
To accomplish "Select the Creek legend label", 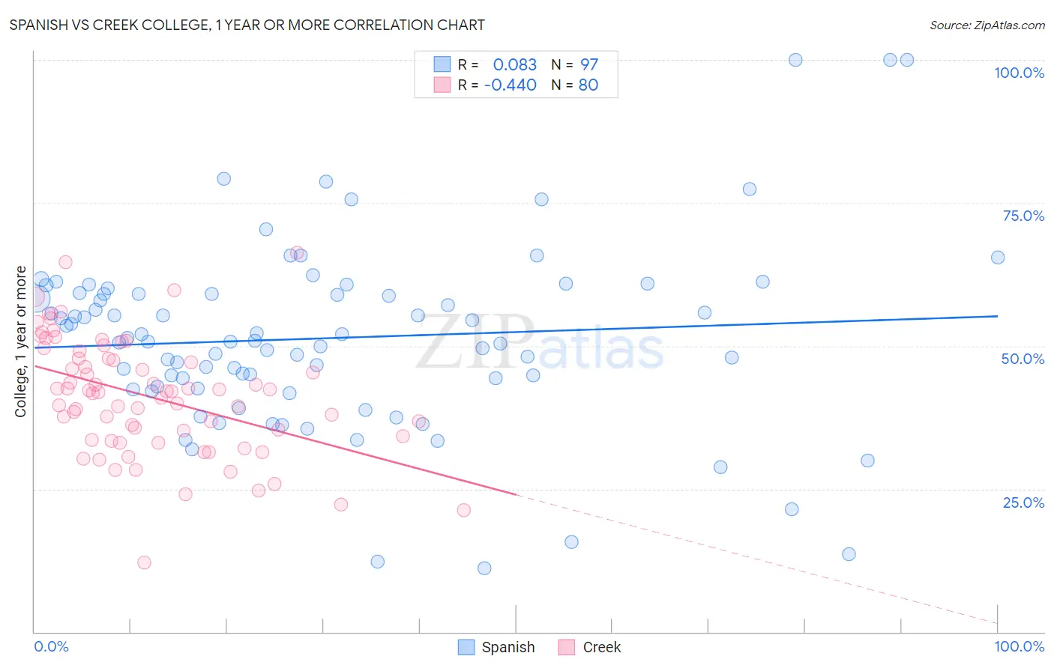I will 602,647.
